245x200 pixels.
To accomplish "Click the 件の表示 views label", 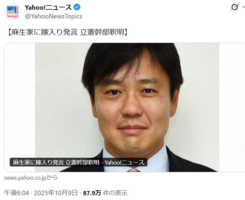I will 115,193.
